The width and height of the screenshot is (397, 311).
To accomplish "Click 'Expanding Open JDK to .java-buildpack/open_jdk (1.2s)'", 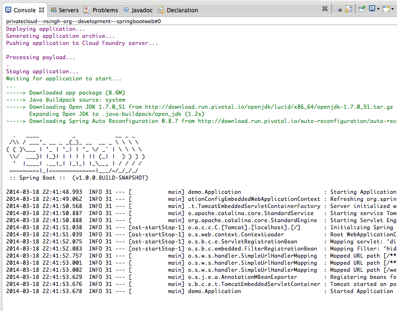I will (117, 114).
